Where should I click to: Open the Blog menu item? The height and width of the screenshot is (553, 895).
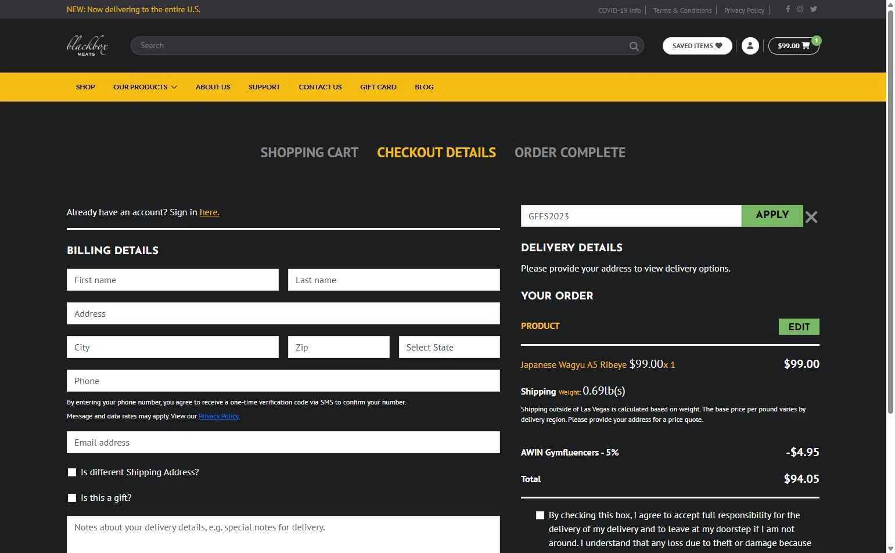[424, 87]
